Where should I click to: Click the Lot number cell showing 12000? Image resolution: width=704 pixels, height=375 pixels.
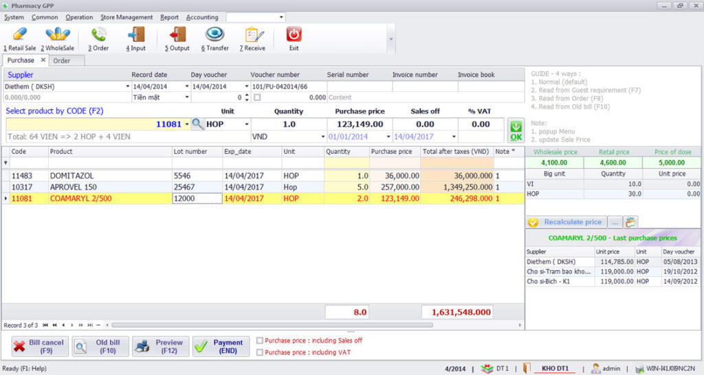197,198
